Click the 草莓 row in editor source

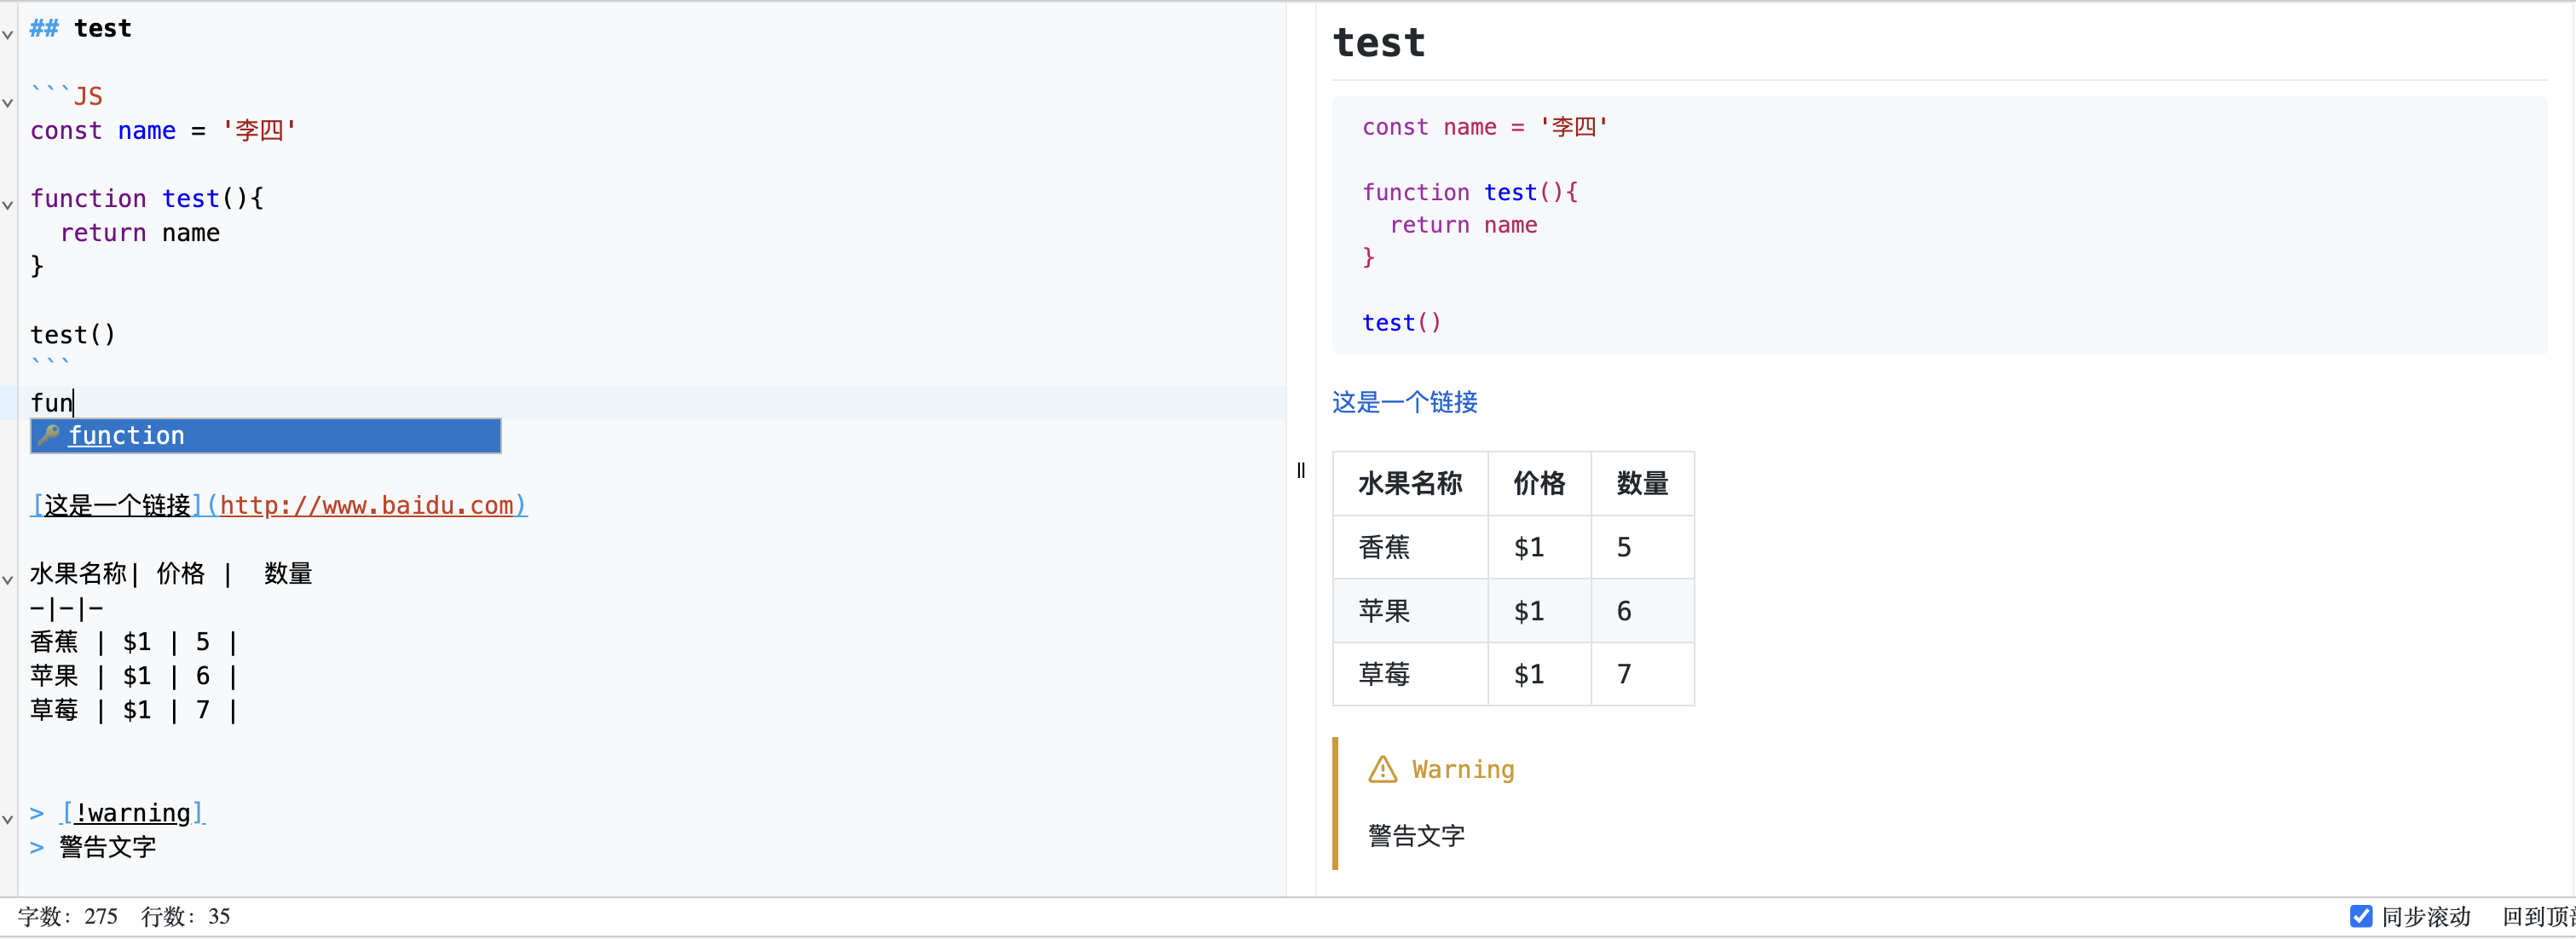(133, 710)
